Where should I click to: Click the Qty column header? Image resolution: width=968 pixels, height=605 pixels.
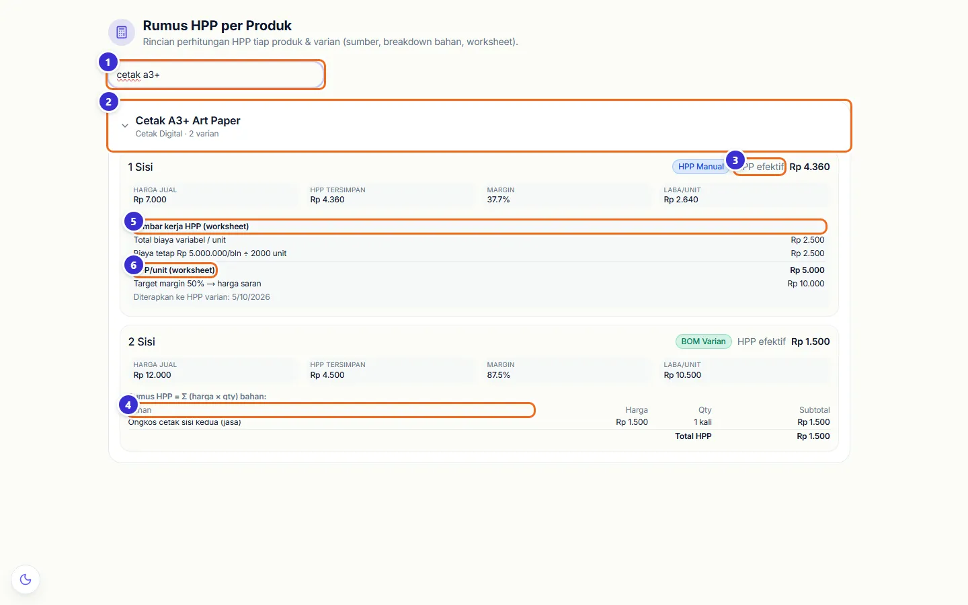[x=704, y=410]
